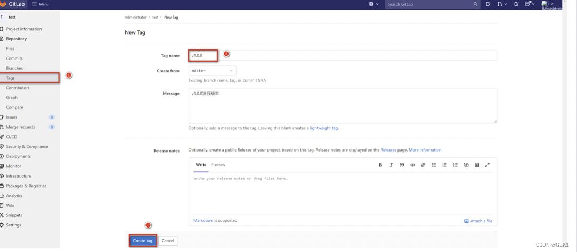Click the test project avatar
This screenshot has width=577, height=252.
click(2, 17)
